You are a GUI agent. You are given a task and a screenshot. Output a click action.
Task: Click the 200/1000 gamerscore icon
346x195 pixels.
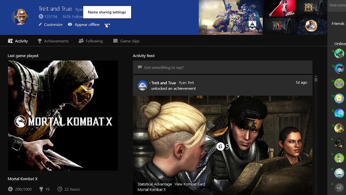click(10, 189)
